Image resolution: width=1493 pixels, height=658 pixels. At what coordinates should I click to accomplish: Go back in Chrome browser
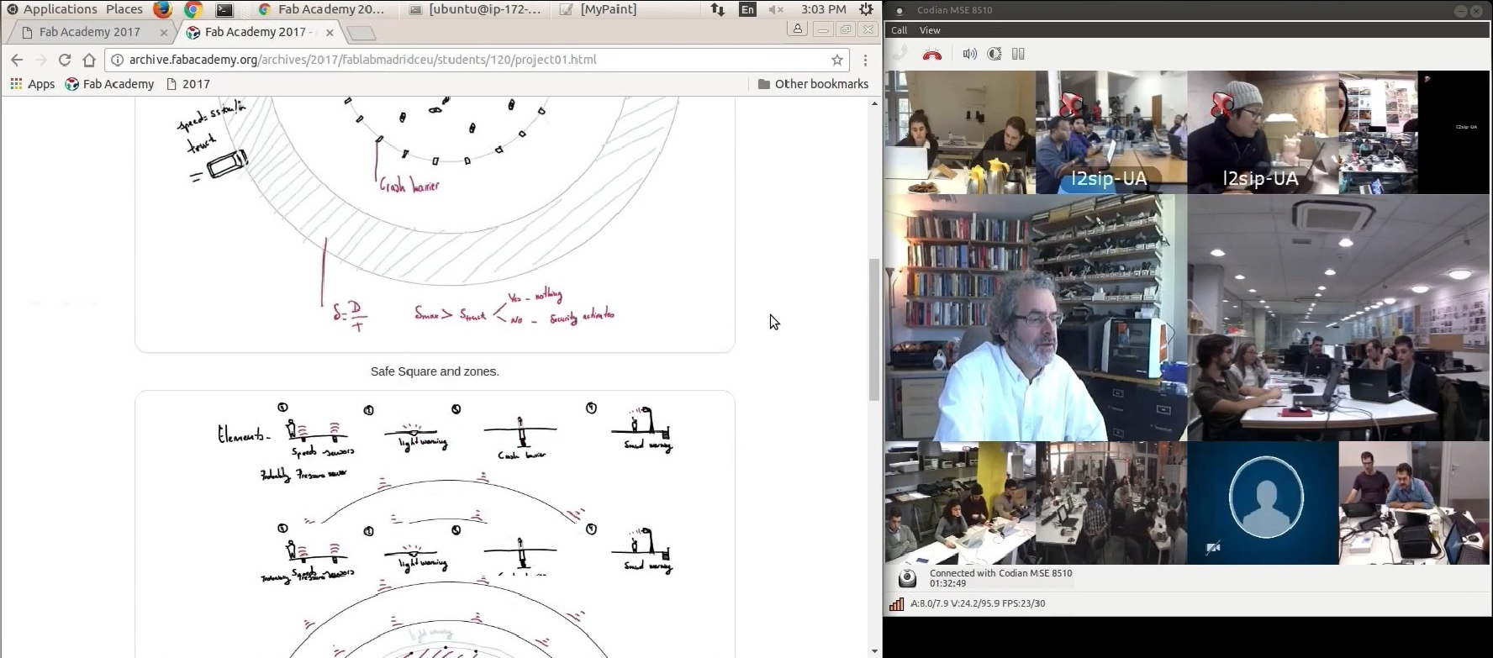tap(17, 60)
